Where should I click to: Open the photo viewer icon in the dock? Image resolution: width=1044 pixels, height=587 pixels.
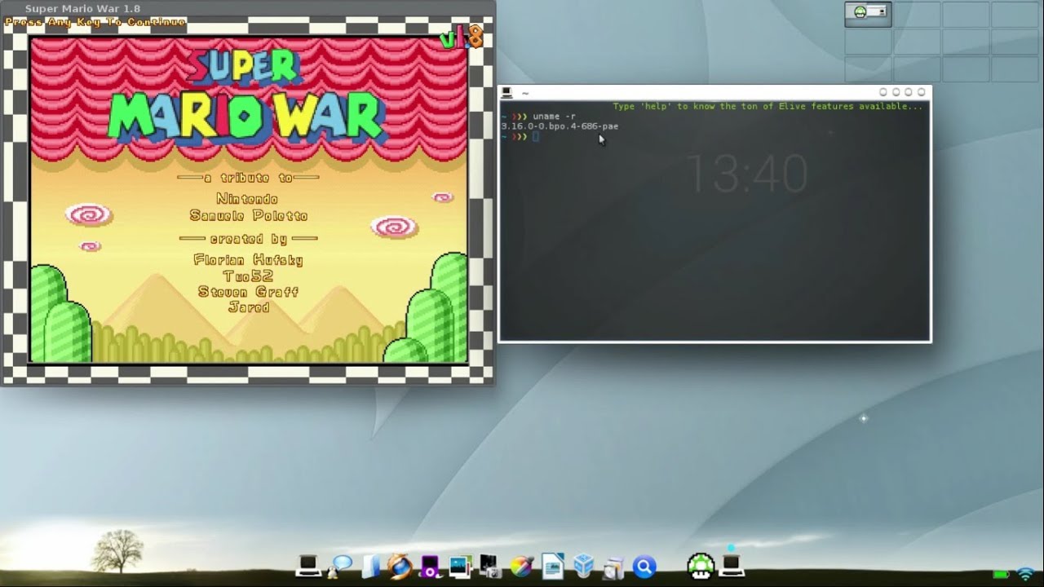(x=460, y=566)
